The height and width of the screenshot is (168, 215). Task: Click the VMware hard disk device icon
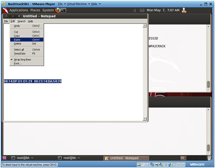point(139,165)
